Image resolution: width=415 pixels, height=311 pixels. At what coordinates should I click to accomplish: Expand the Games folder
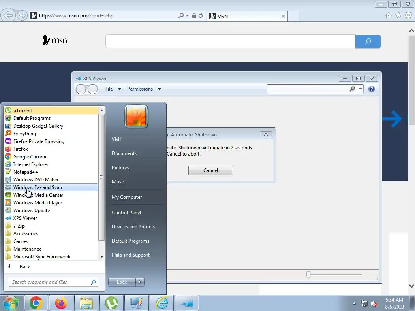pyautogui.click(x=51, y=241)
